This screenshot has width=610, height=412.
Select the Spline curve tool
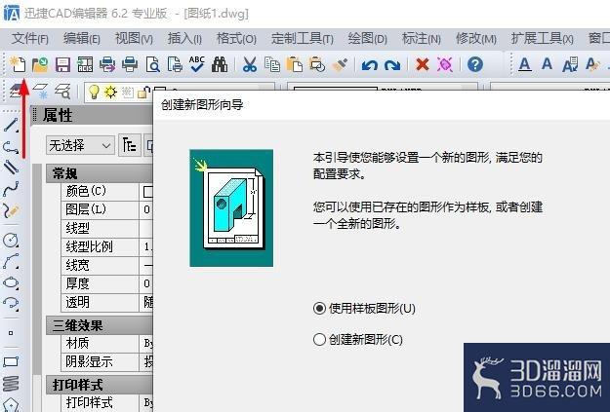[x=11, y=189]
